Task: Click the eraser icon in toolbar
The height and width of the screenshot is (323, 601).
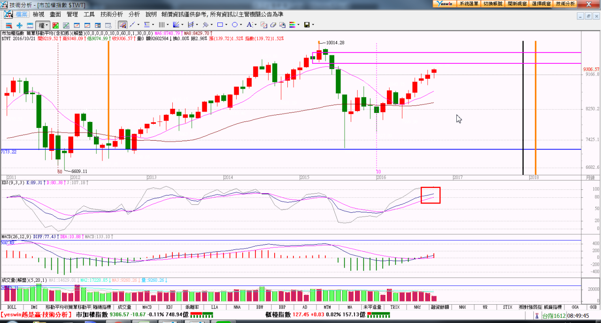Action: (273, 25)
